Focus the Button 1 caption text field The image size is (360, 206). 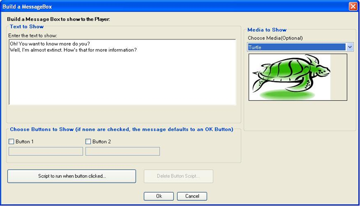coord(46,151)
